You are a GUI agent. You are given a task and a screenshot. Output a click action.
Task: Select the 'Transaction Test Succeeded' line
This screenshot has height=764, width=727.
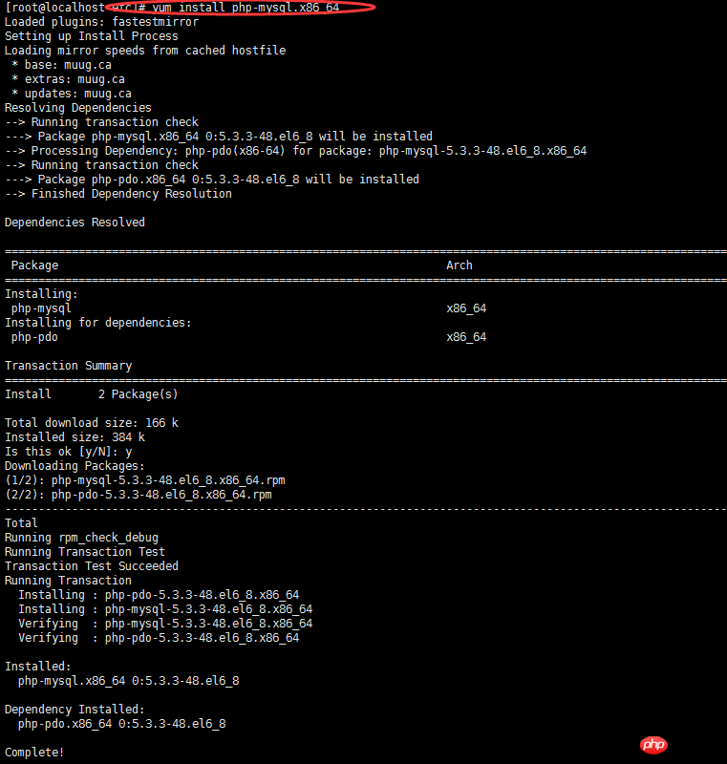pyautogui.click(x=92, y=566)
